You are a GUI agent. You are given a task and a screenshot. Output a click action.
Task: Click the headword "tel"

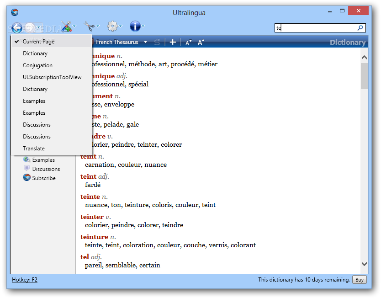(x=85, y=257)
